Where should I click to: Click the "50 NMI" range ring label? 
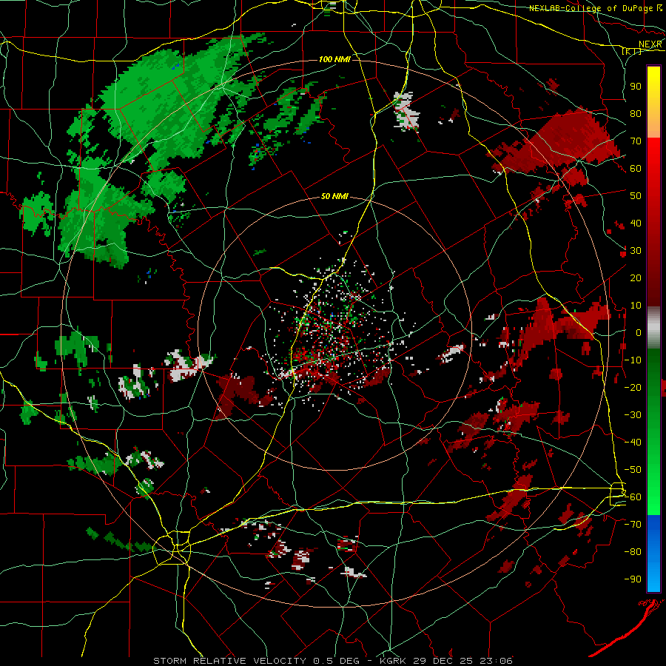tap(334, 196)
